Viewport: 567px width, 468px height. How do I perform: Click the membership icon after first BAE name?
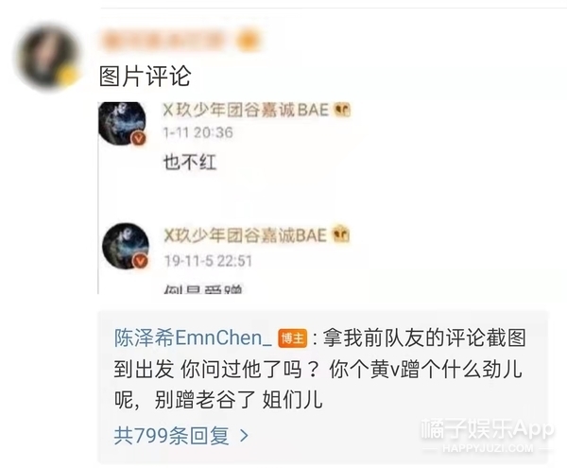342,110
